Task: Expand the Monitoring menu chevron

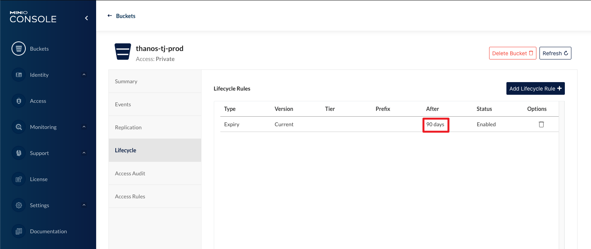Action: (84, 127)
